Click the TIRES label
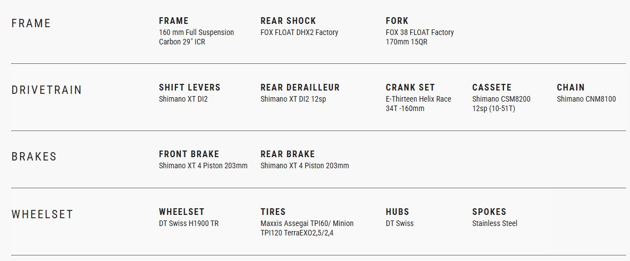630x261 pixels. coord(273,212)
